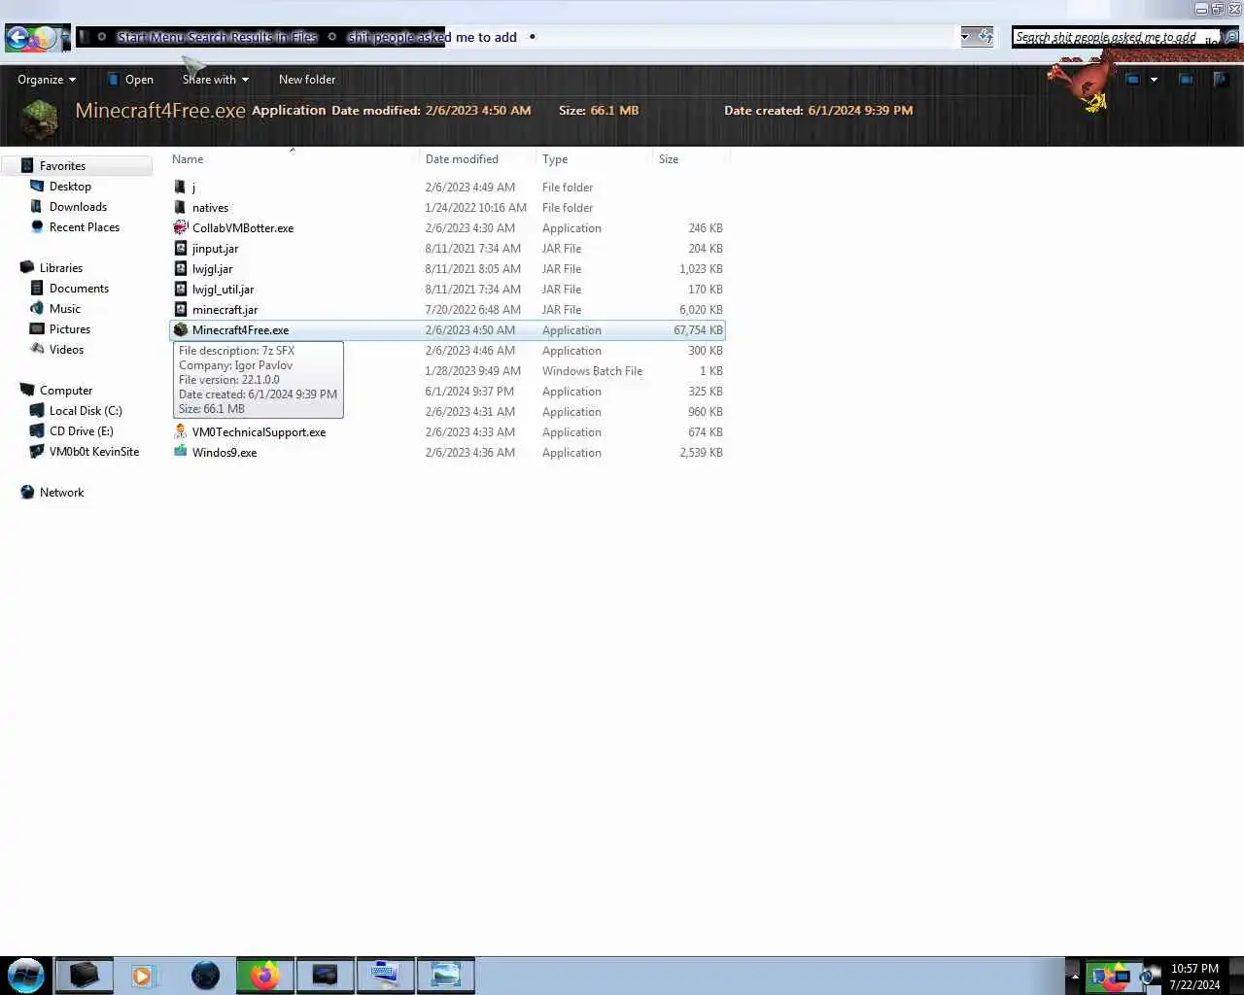1244x995 pixels.
Task: Open CD Drive (E:)
Action: point(81,431)
